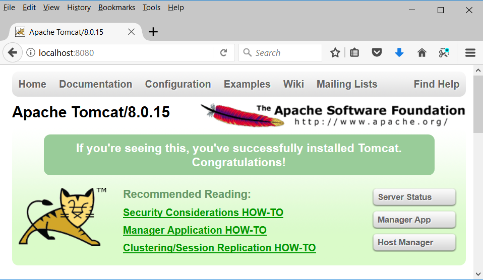Go back with the back arrow button
The height and width of the screenshot is (280, 483).
(x=13, y=52)
